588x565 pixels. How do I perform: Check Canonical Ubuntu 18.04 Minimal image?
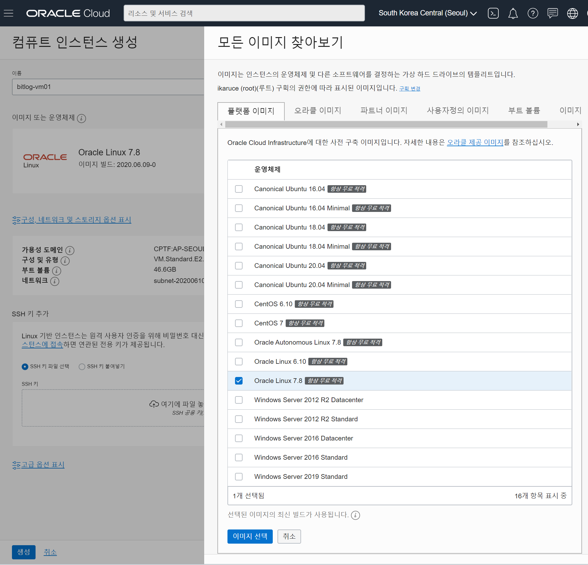click(x=239, y=246)
